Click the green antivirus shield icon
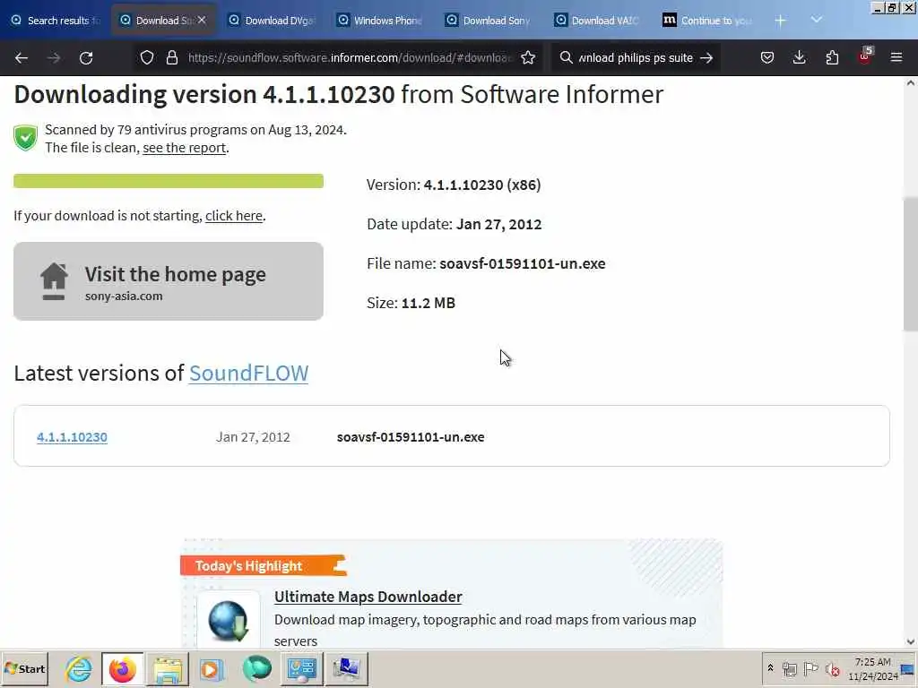The height and width of the screenshot is (688, 918). (x=26, y=138)
